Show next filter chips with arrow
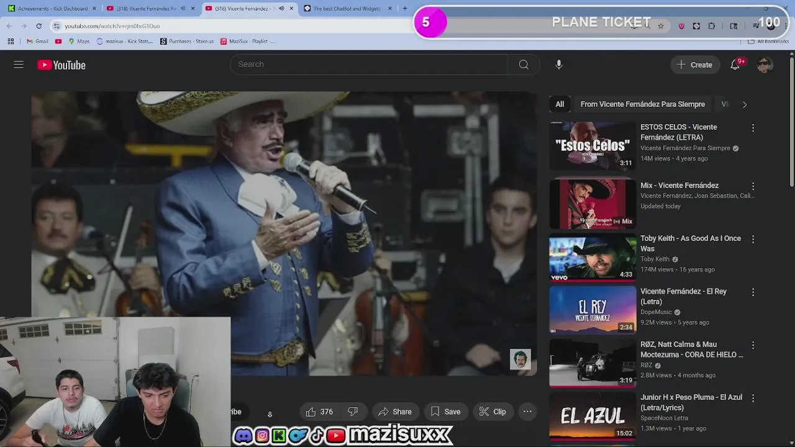The width and height of the screenshot is (795, 447). [745, 104]
